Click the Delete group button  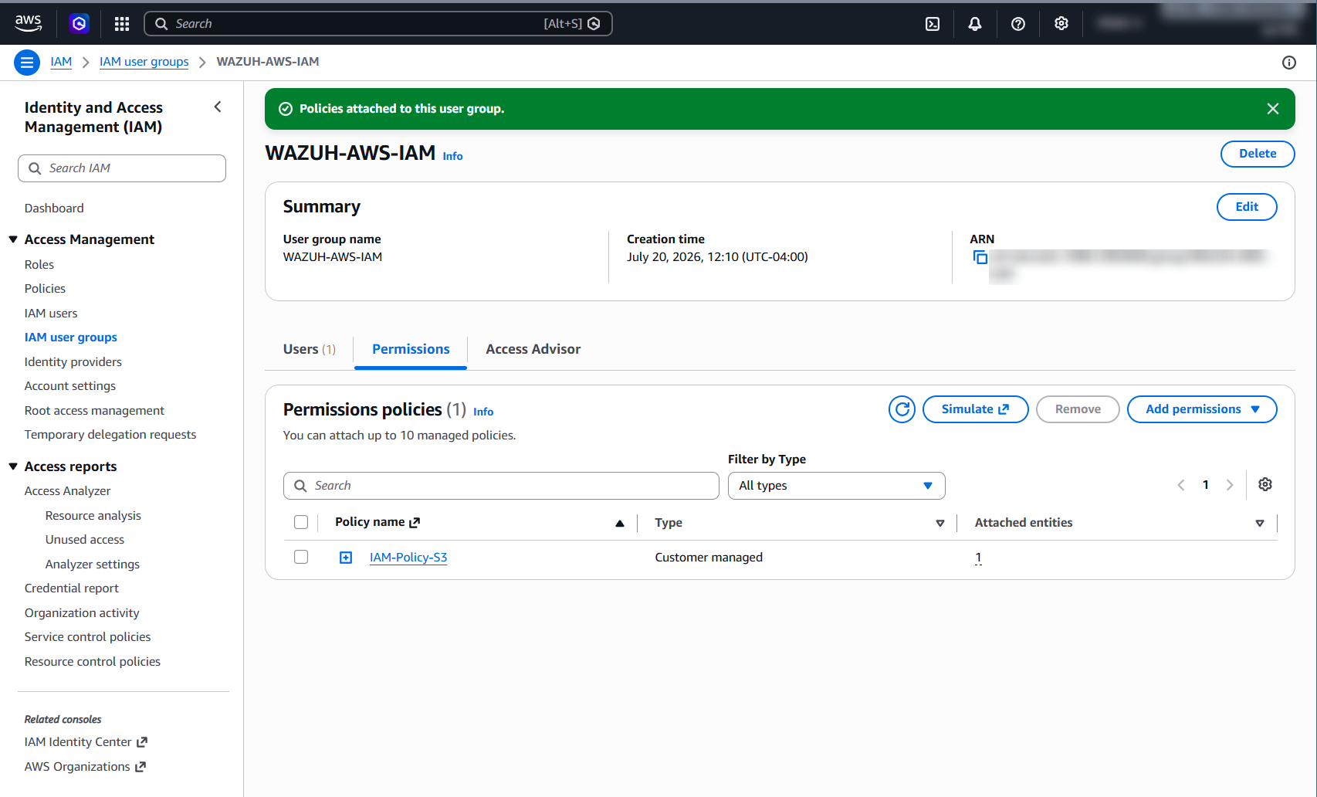coord(1258,154)
